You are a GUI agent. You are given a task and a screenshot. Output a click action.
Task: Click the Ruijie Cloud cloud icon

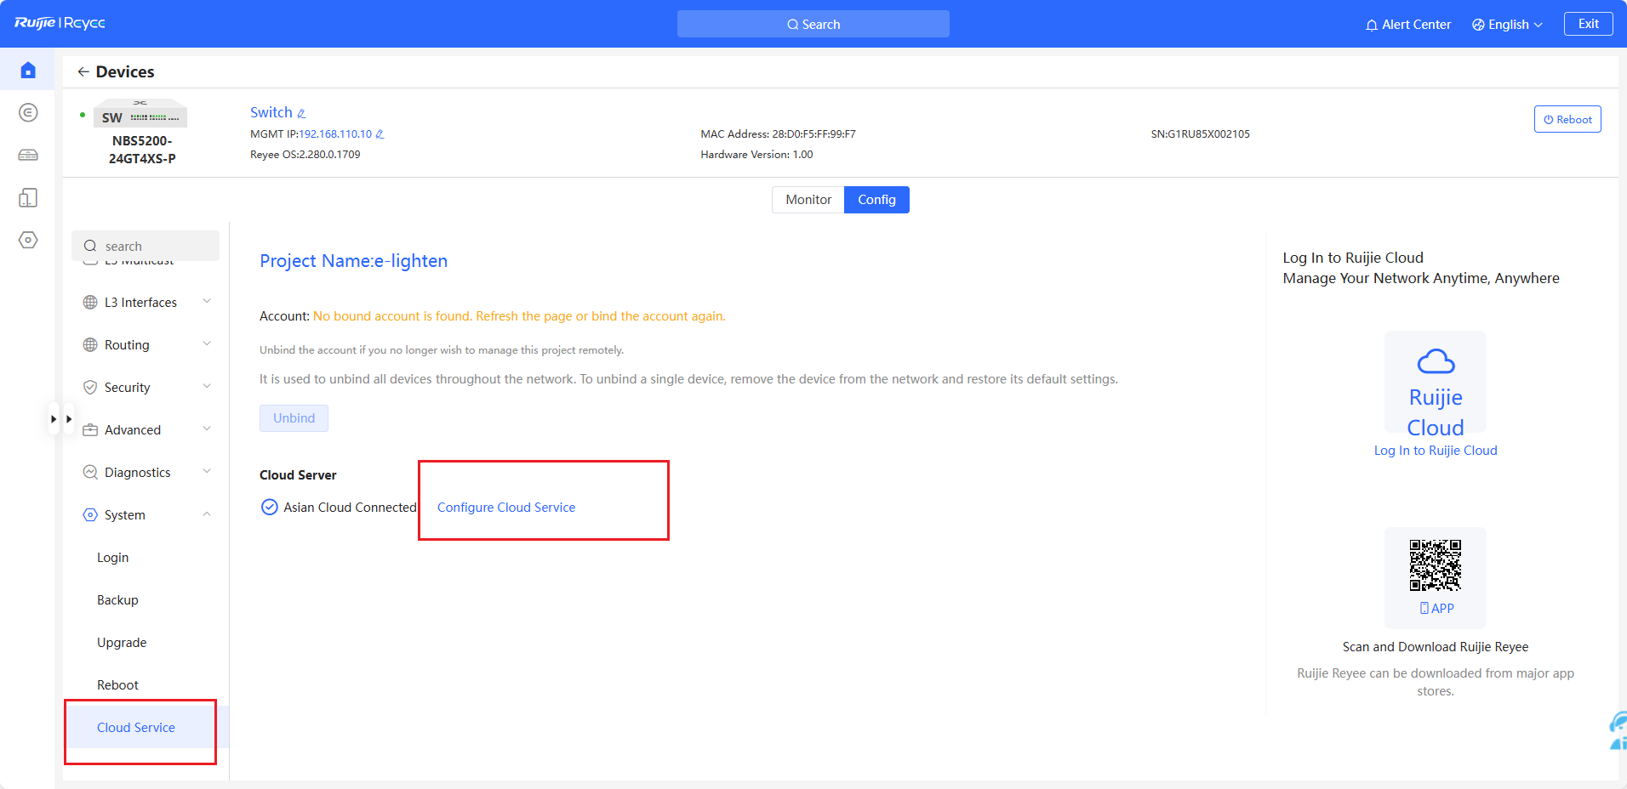(1436, 362)
